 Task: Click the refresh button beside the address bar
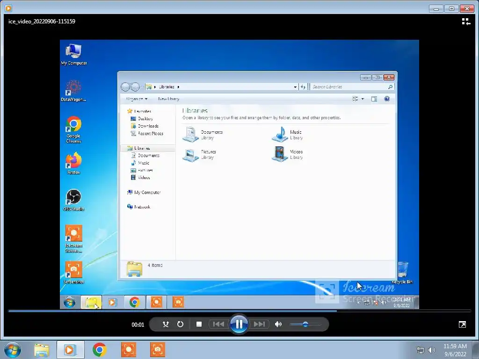click(x=303, y=87)
